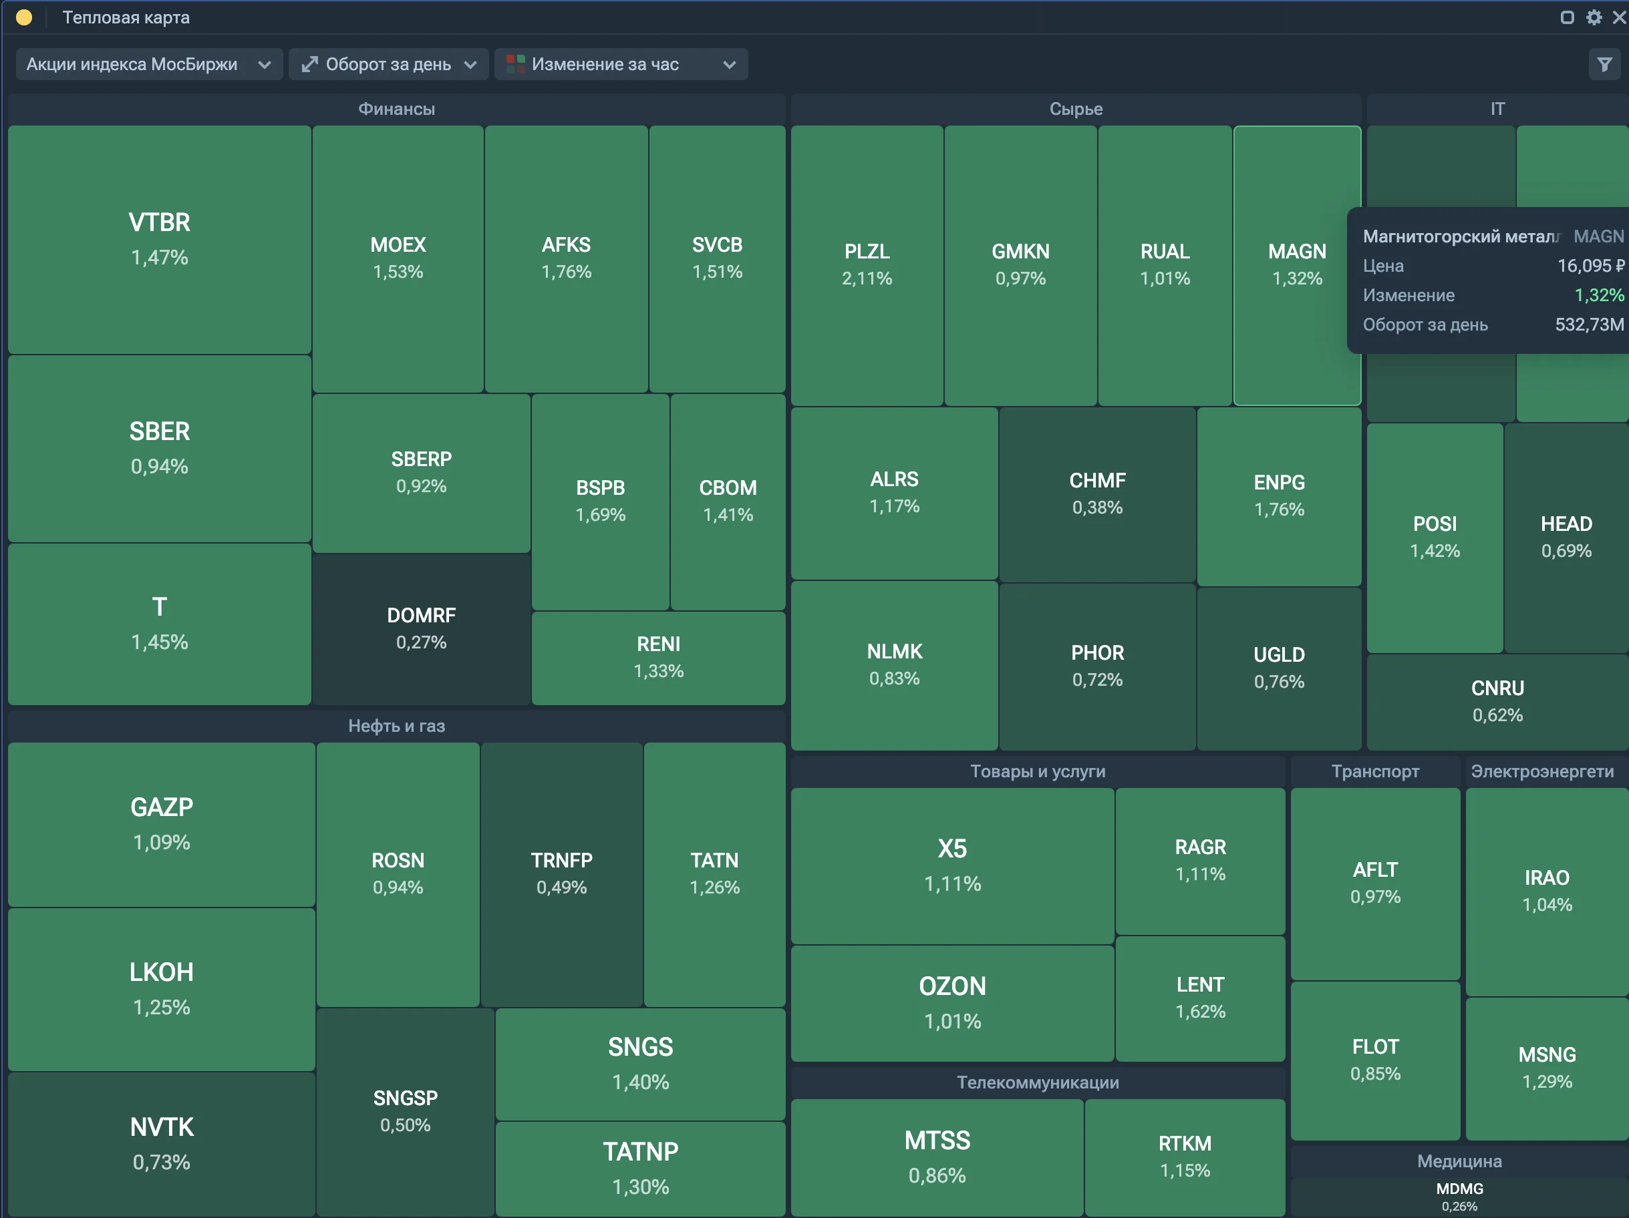Click the MTSS tile
Viewport: 1629px width, 1218px height.
pos(937,1158)
